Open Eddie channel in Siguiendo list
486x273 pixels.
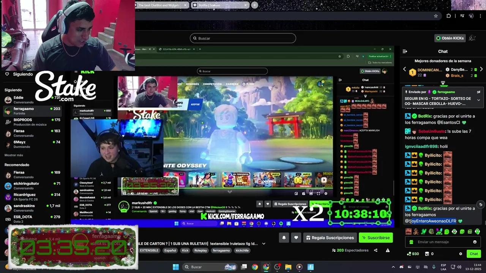click(x=32, y=100)
